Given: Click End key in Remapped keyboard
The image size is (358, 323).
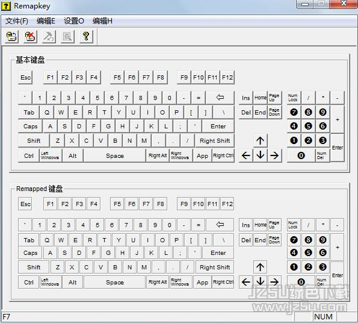Looking at the screenshot, I should click(261, 240).
